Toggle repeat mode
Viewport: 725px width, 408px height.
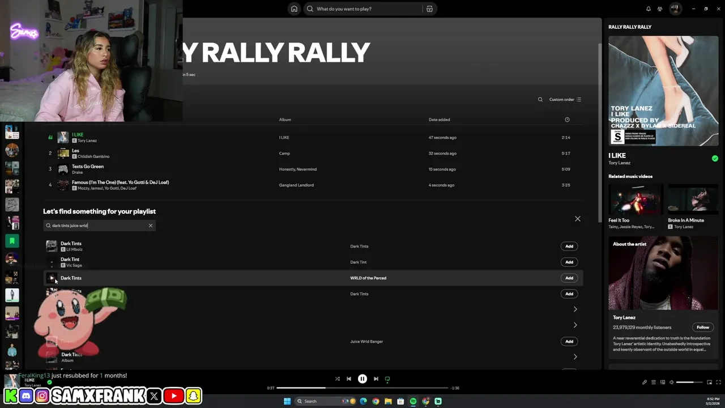[x=387, y=379]
